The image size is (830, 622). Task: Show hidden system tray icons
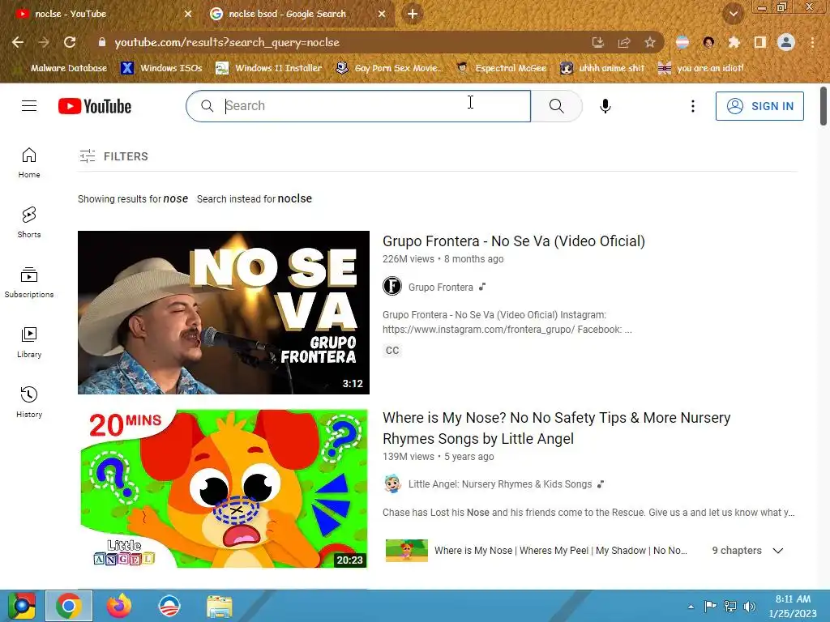point(691,607)
